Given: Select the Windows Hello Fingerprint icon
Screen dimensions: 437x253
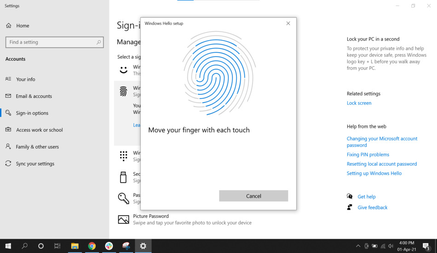Looking at the screenshot, I should [x=123, y=91].
